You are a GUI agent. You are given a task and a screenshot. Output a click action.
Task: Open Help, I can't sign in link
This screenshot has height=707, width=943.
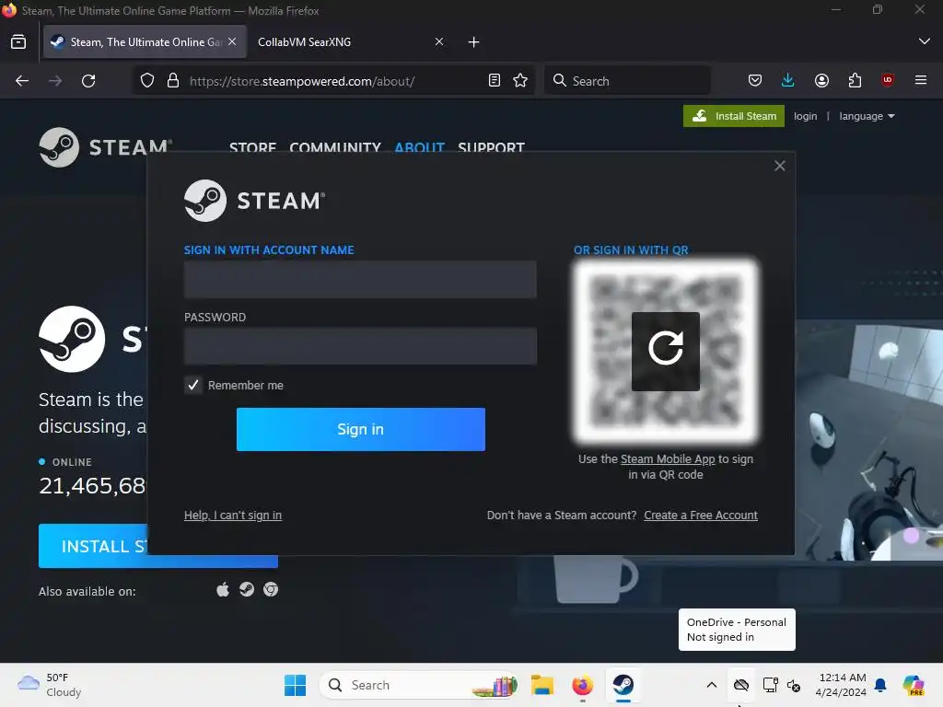coord(233,516)
